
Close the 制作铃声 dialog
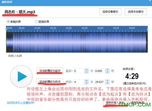(x=150, y=1)
